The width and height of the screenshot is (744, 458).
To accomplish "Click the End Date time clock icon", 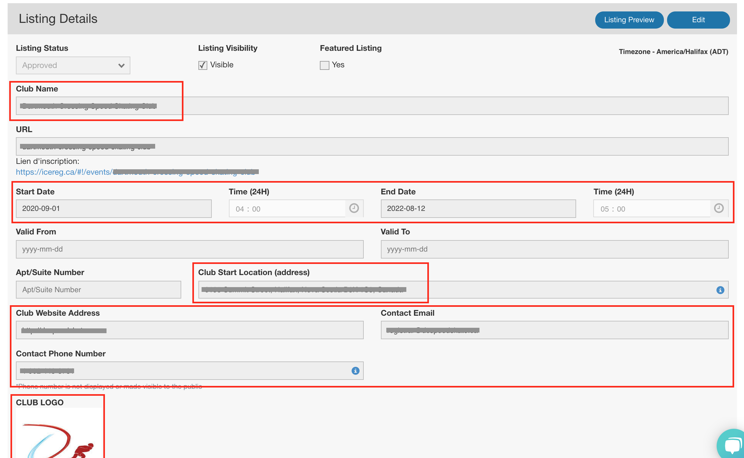I will (719, 208).
